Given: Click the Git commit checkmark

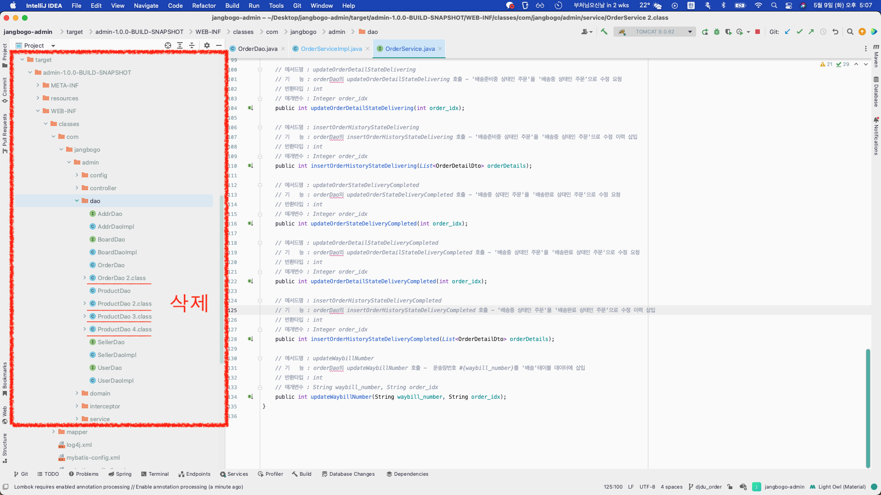Looking at the screenshot, I should click(799, 32).
